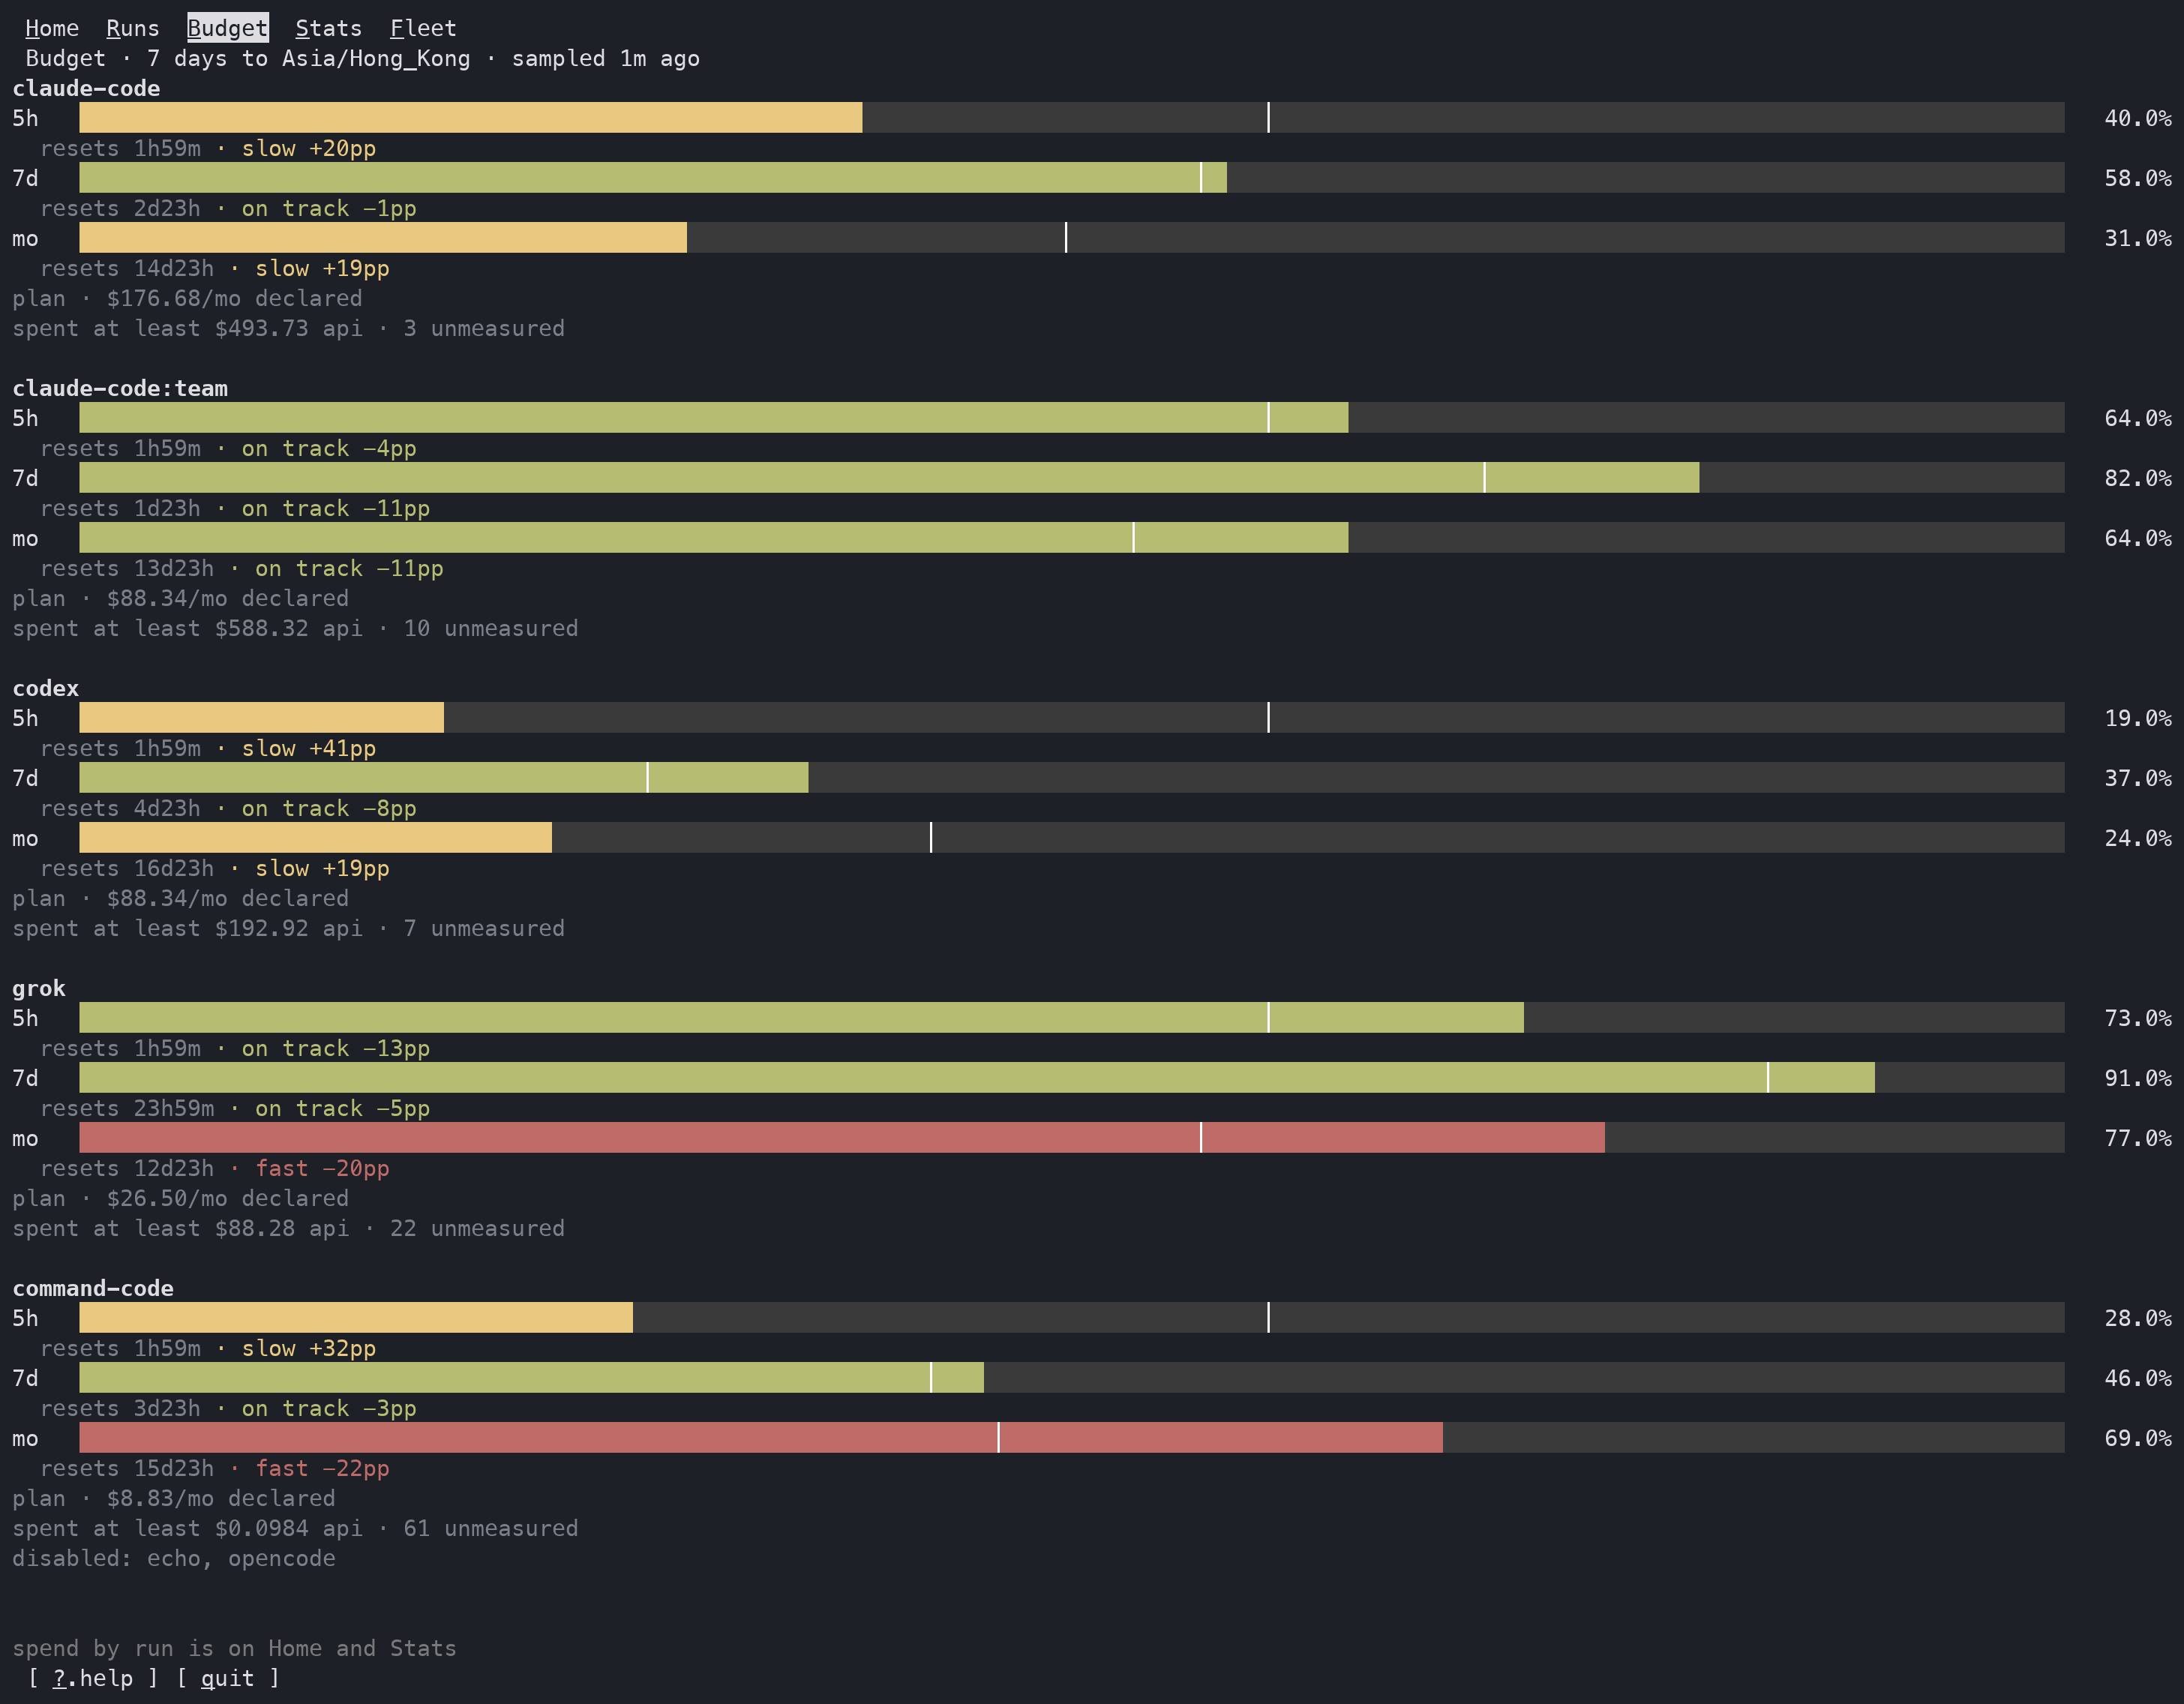The image size is (2184, 1704).
Task: Open the Home tab
Action: pyautogui.click(x=52, y=28)
